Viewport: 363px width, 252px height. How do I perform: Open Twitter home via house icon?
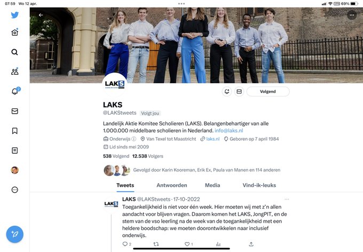tap(15, 33)
